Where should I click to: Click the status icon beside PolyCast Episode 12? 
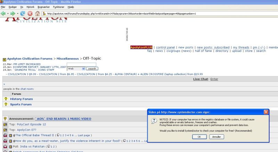coord(5,124)
